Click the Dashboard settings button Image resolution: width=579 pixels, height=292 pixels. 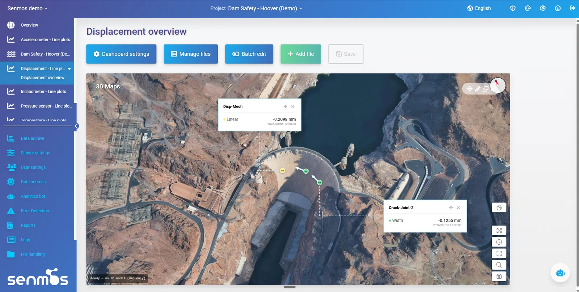click(121, 54)
